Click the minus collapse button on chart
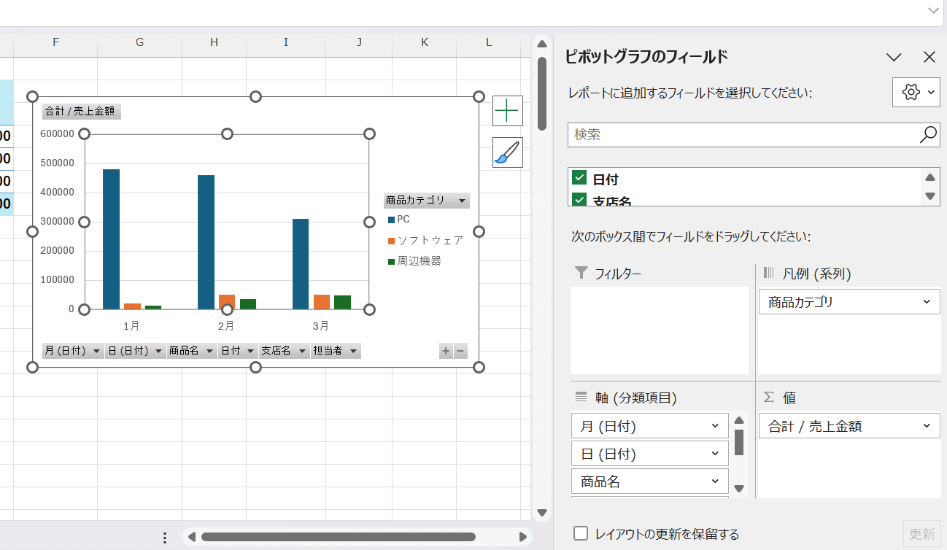This screenshot has width=947, height=550. (460, 352)
